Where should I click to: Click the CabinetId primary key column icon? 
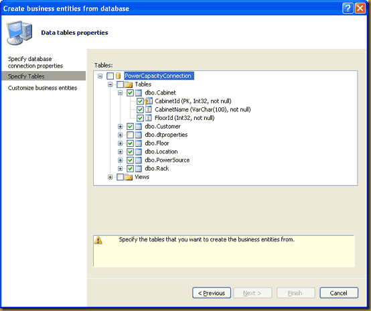click(149, 101)
